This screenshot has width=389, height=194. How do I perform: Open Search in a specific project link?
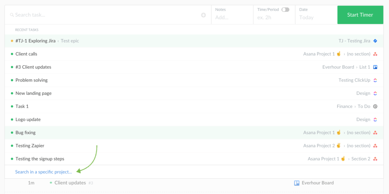(x=43, y=172)
